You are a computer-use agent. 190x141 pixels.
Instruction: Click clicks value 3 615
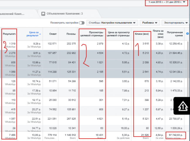point(145,43)
